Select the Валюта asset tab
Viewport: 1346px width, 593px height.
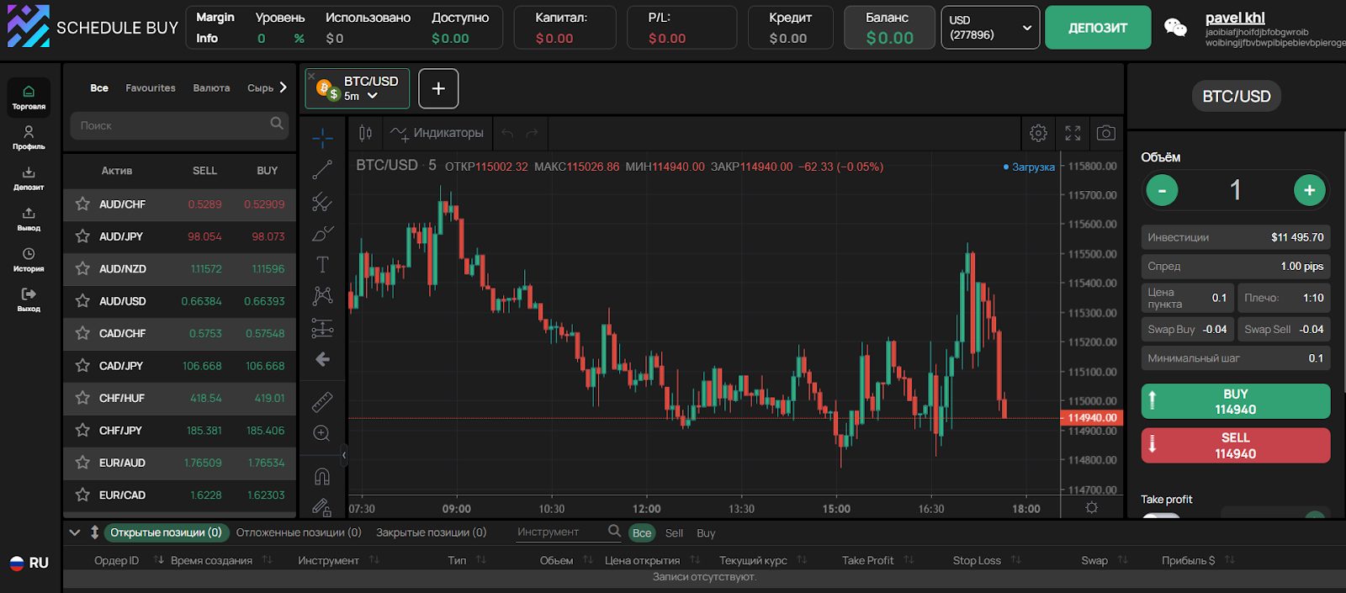[x=211, y=87]
